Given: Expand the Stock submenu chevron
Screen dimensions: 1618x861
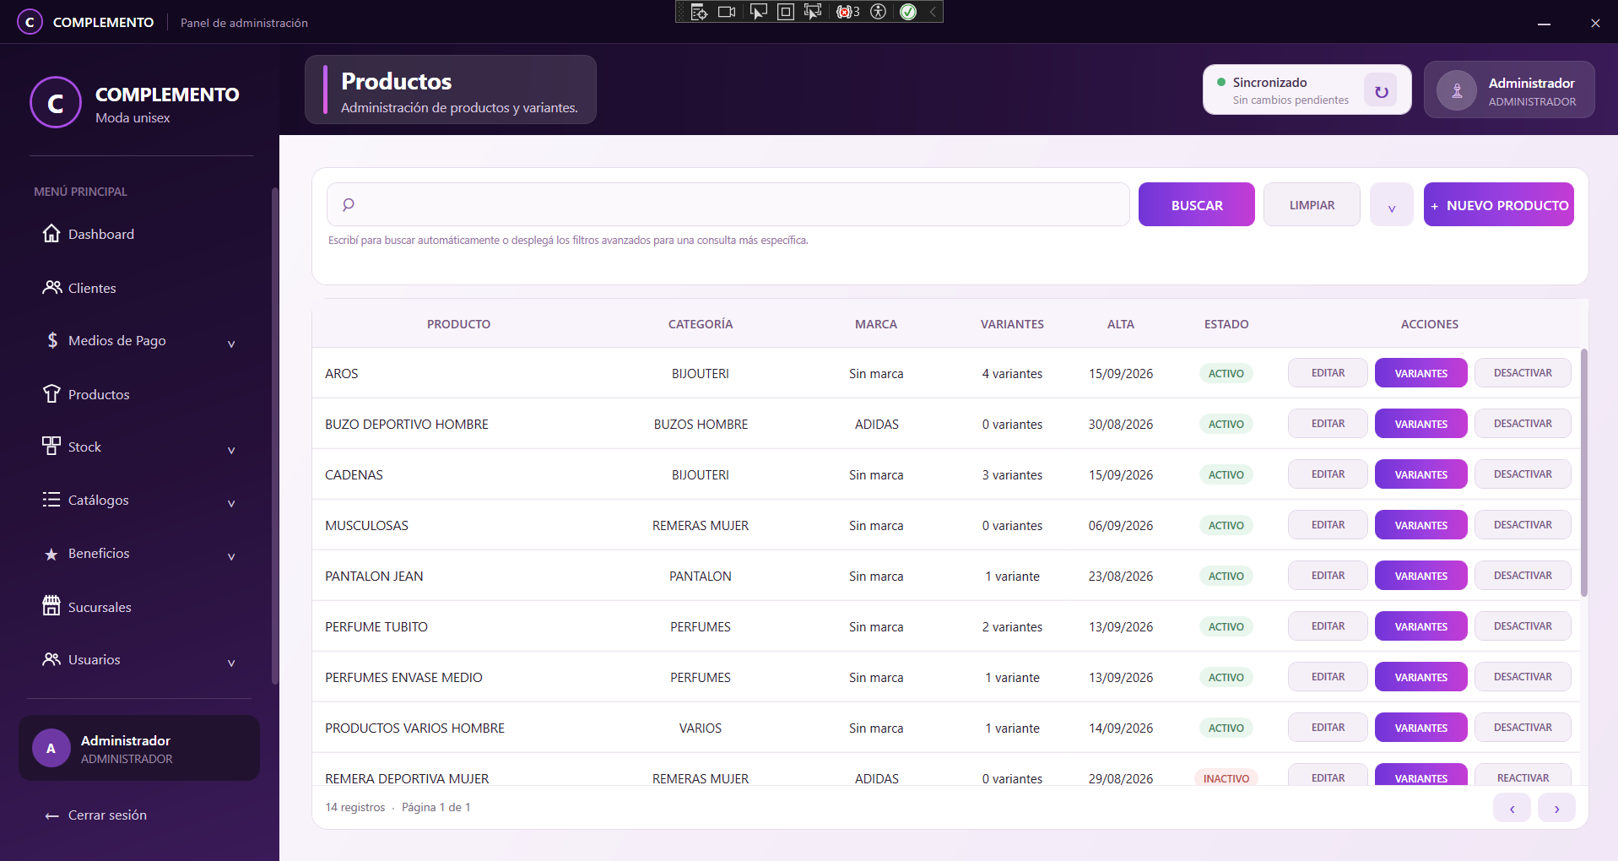Looking at the screenshot, I should point(231,449).
